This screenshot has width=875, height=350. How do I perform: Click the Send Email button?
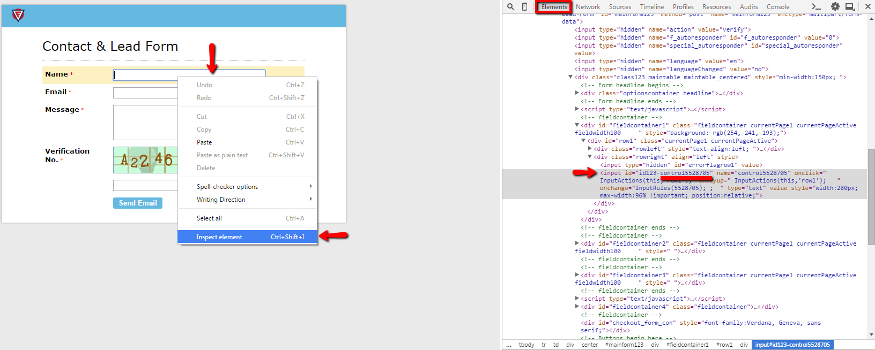tap(138, 203)
